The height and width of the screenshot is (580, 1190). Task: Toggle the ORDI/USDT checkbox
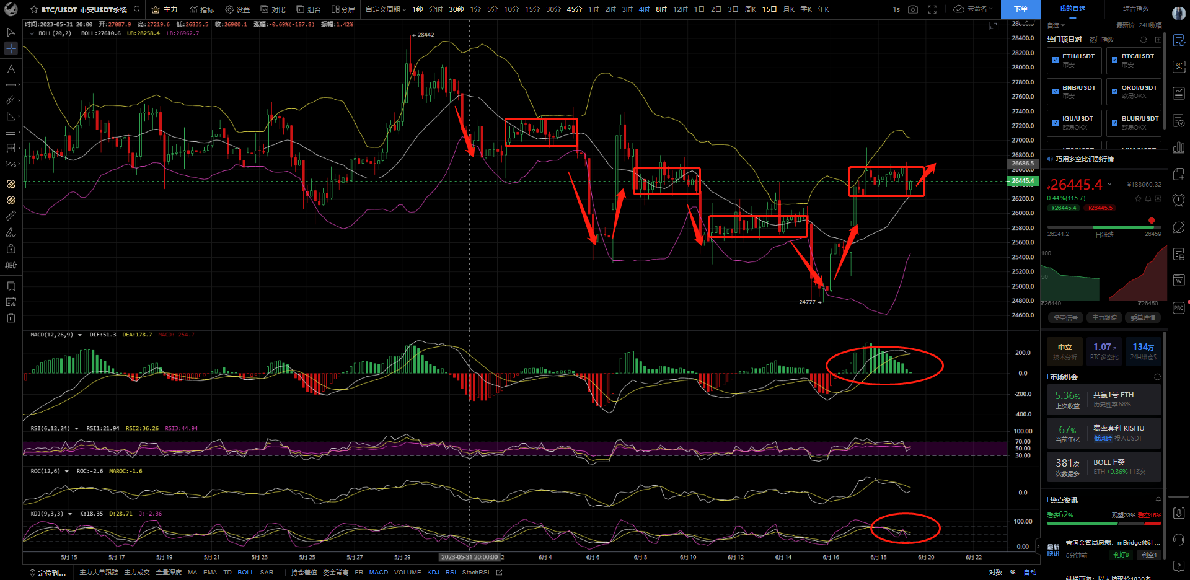point(1114,92)
